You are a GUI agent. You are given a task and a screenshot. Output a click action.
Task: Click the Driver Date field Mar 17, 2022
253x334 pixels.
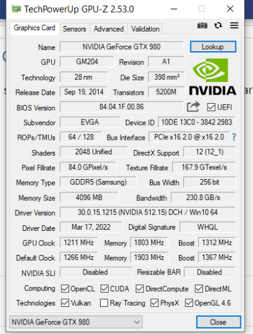(91, 227)
